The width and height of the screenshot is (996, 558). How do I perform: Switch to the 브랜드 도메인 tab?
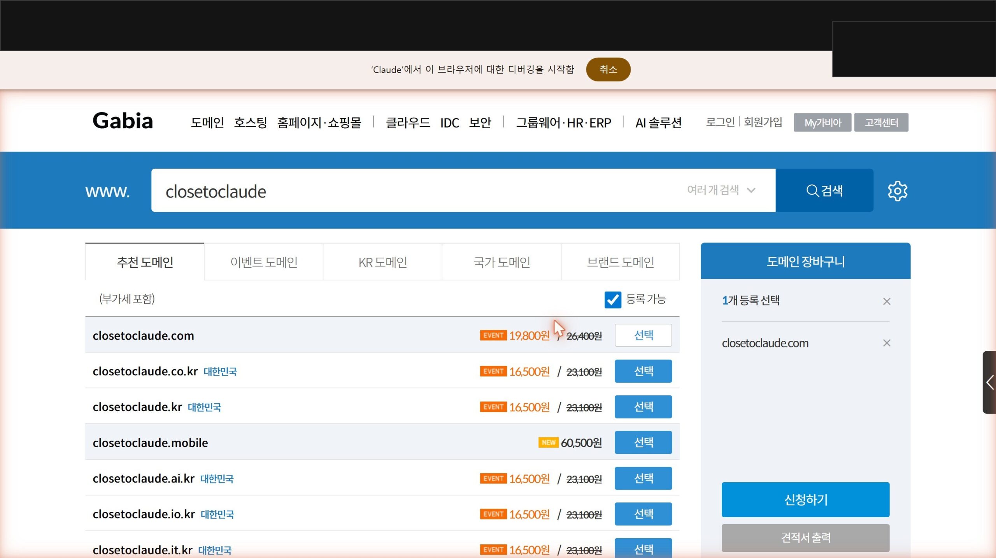[x=620, y=262]
